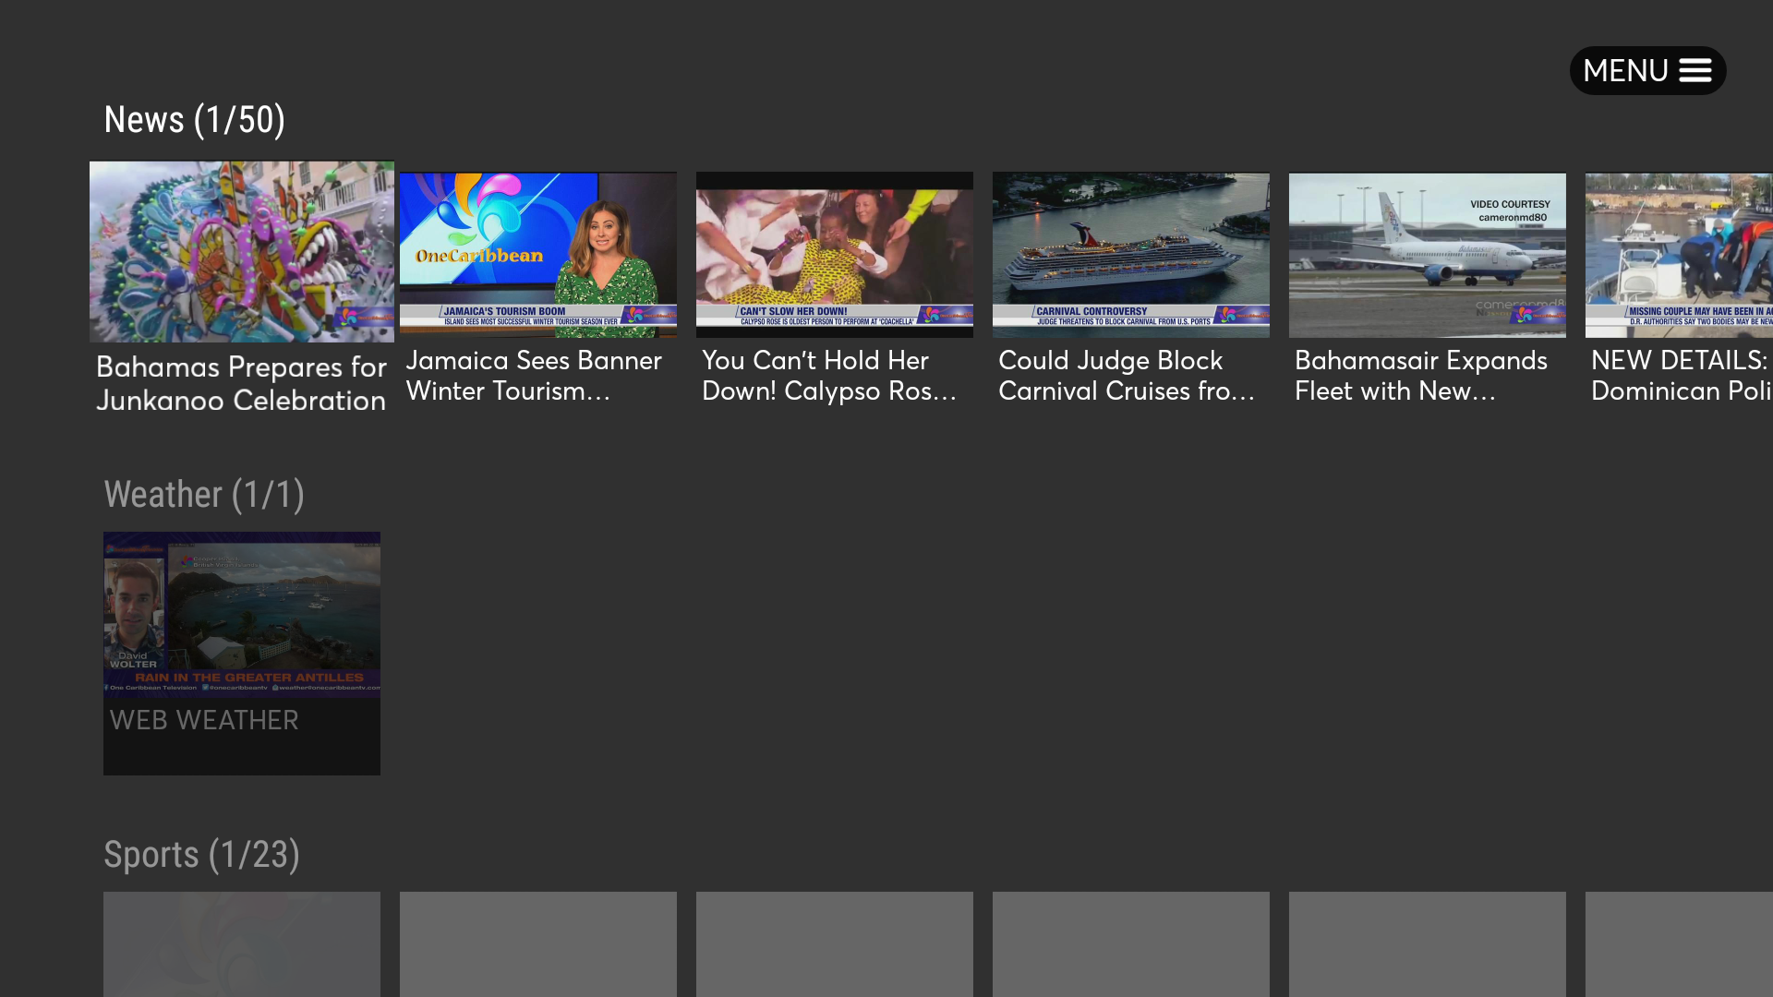Open Jamaica Sees Banner Winter Tourism video
Viewport: 1773px width, 997px height.
pyautogui.click(x=537, y=254)
